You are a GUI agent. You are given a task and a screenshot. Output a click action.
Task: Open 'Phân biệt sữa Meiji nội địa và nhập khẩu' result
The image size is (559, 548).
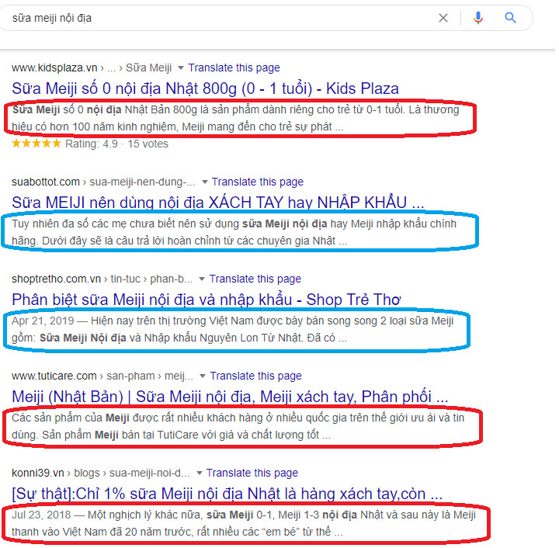(206, 300)
